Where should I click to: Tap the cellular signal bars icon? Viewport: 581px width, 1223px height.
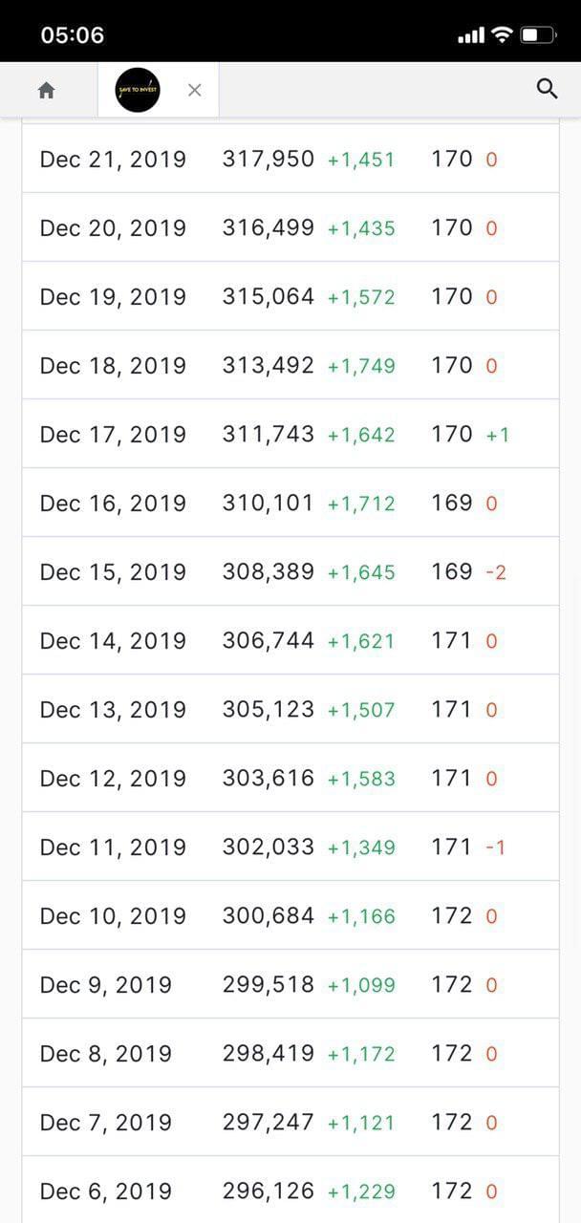pos(471,36)
